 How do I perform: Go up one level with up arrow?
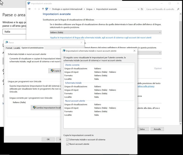(43, 9)
